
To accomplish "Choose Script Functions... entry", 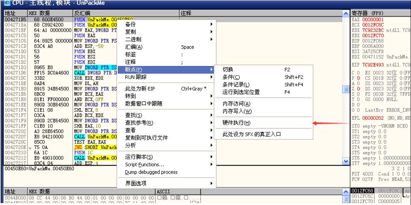I will (x=166, y=164).
